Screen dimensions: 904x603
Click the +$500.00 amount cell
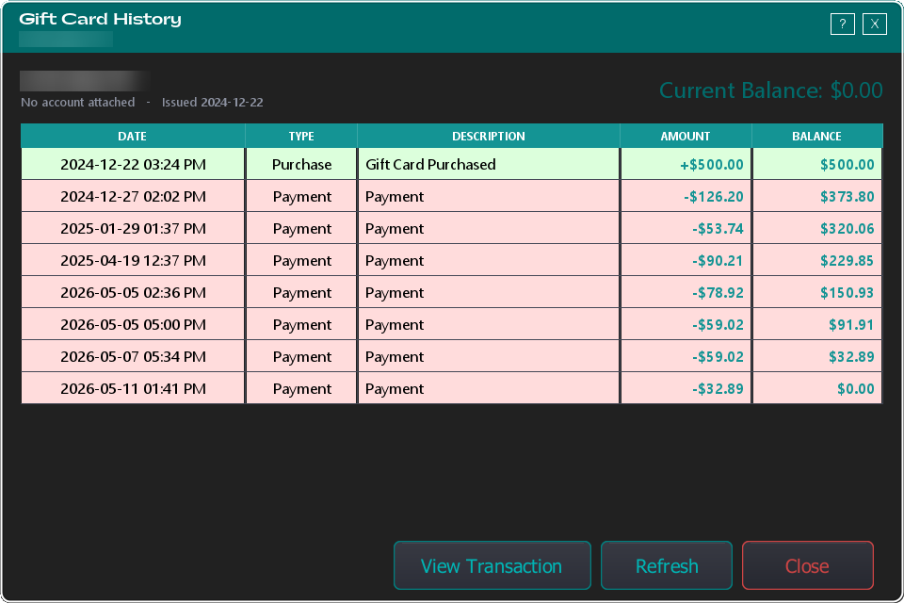[686, 165]
